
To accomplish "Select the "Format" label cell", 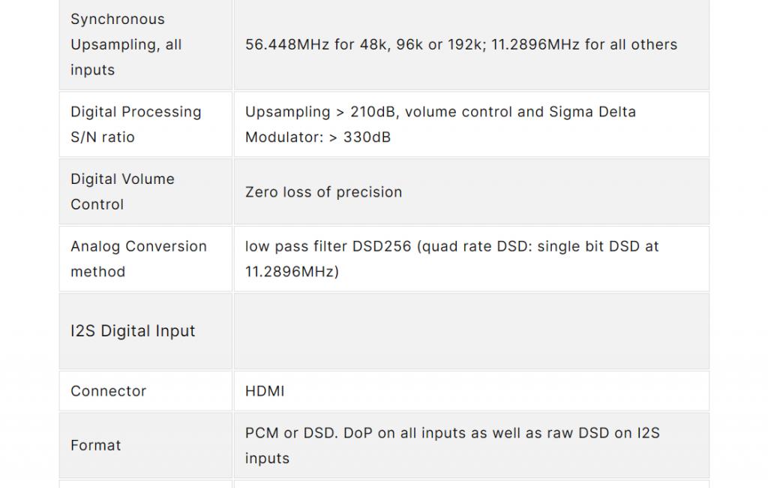I will (x=95, y=445).
